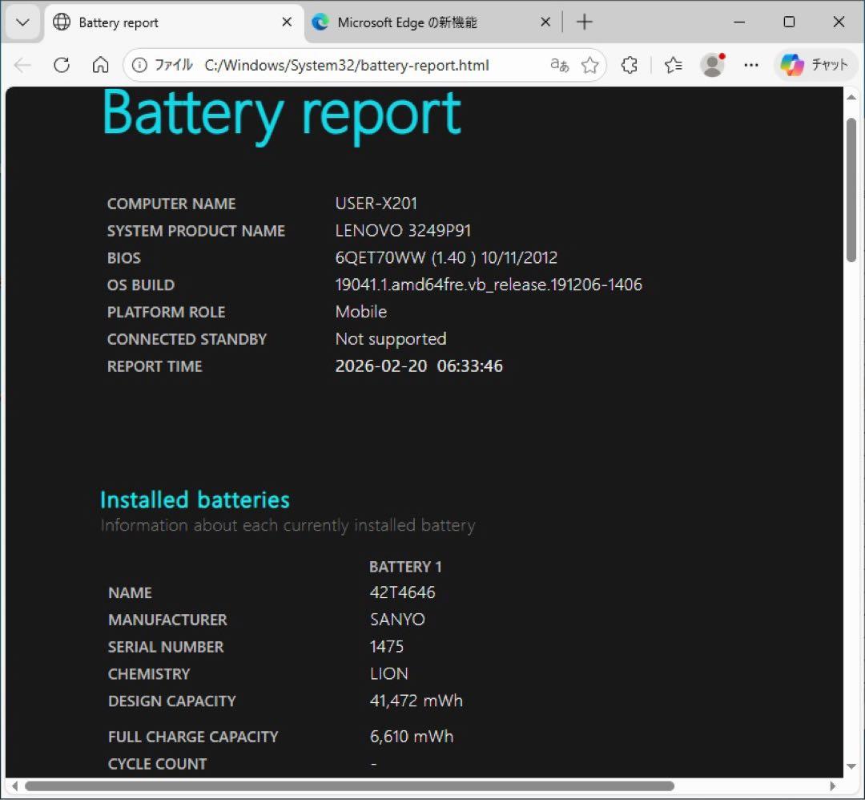Open the Copilot チャット button

815,65
